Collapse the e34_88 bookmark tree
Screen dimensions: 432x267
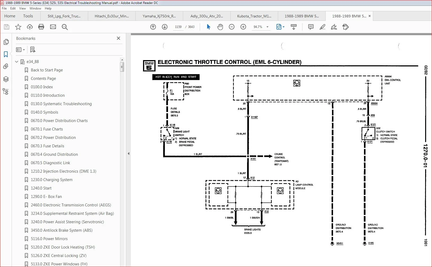pyautogui.click(x=17, y=62)
